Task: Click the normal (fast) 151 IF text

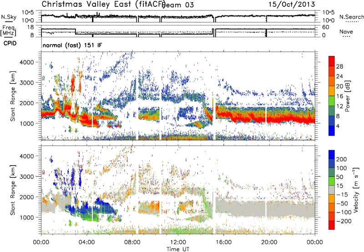Action: point(72,45)
